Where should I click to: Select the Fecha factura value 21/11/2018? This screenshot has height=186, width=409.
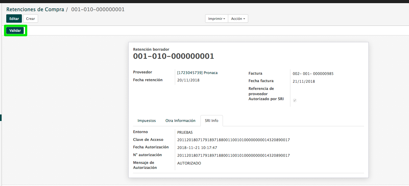coord(304,81)
